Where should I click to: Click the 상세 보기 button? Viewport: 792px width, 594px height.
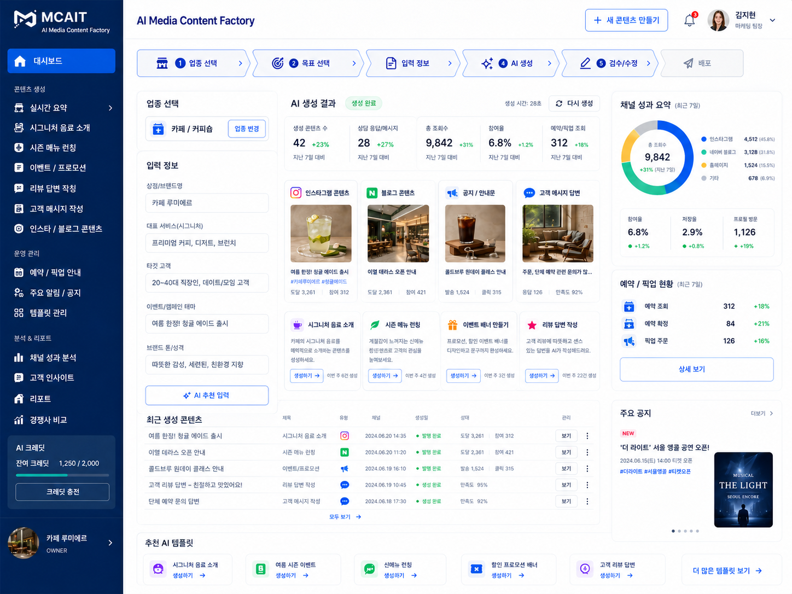tap(696, 369)
